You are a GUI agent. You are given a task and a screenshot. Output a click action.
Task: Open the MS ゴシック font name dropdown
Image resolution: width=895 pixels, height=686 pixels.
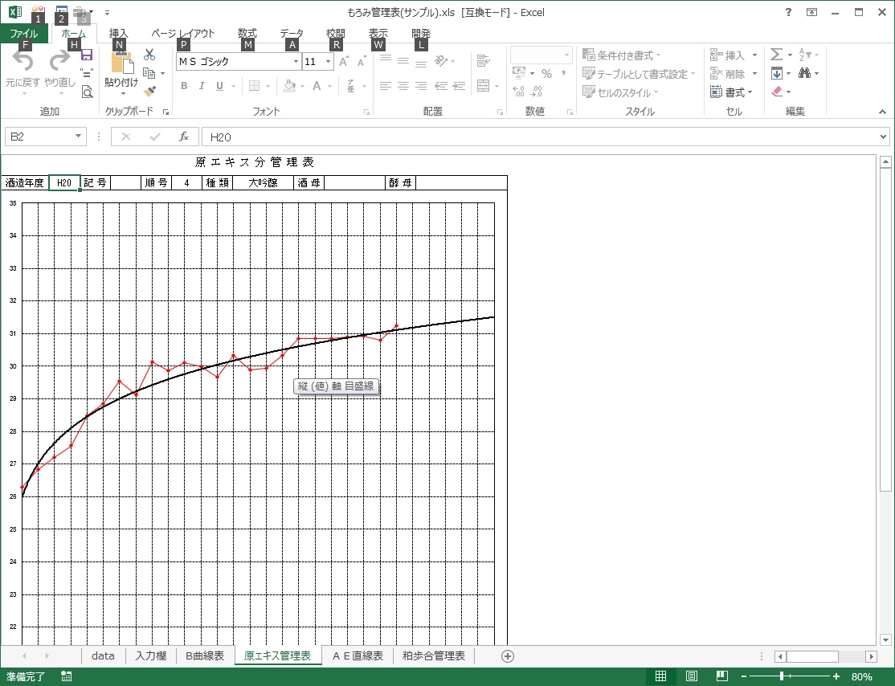[296, 62]
